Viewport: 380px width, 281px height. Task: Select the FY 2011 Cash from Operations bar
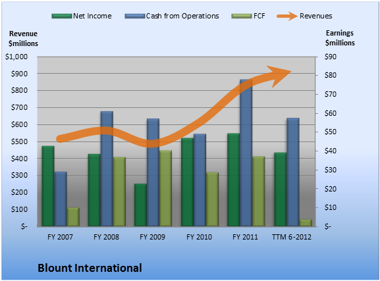[x=246, y=153]
